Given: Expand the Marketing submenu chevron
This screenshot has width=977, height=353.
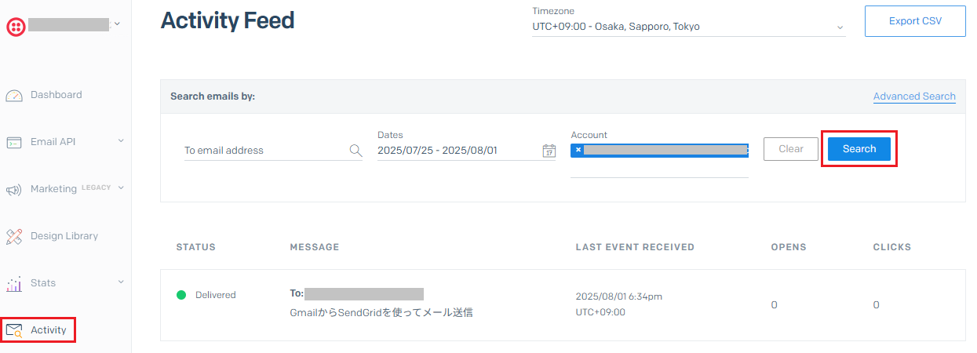Looking at the screenshot, I should tap(121, 188).
